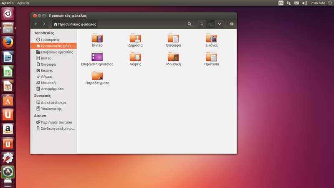Select Προσωπικός φάκελος in sidebar
This screenshot has height=188, width=334.
point(54,46)
